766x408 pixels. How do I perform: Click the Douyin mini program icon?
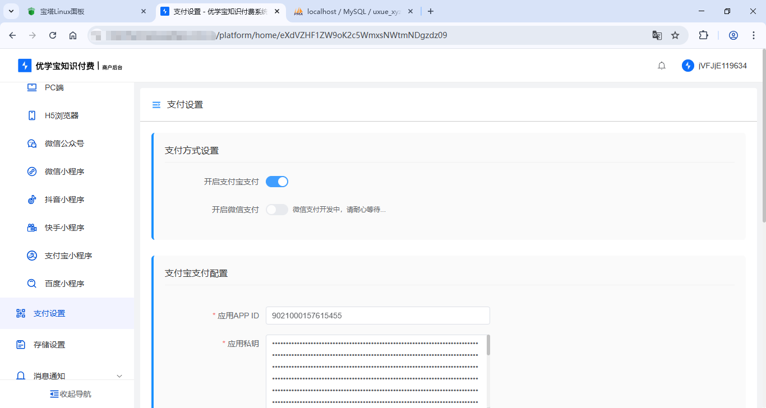(x=32, y=200)
